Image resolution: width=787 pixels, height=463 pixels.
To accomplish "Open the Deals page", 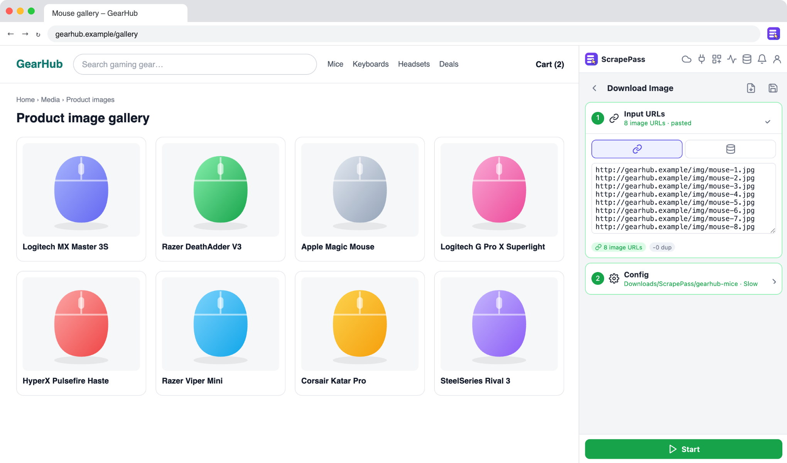I will [x=449, y=64].
